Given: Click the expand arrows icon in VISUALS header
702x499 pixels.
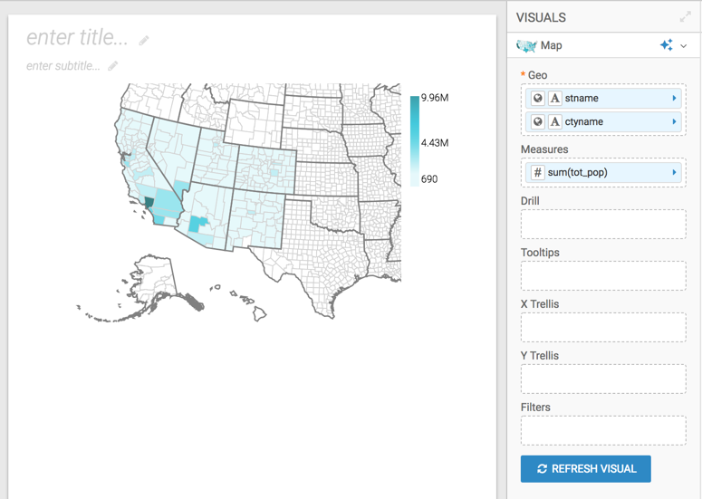Looking at the screenshot, I should [x=686, y=17].
